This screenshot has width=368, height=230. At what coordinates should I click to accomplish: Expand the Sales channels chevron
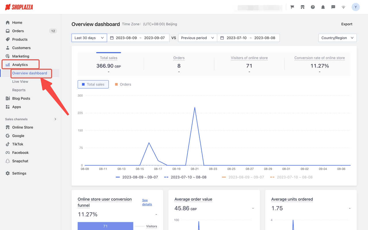tap(55, 119)
